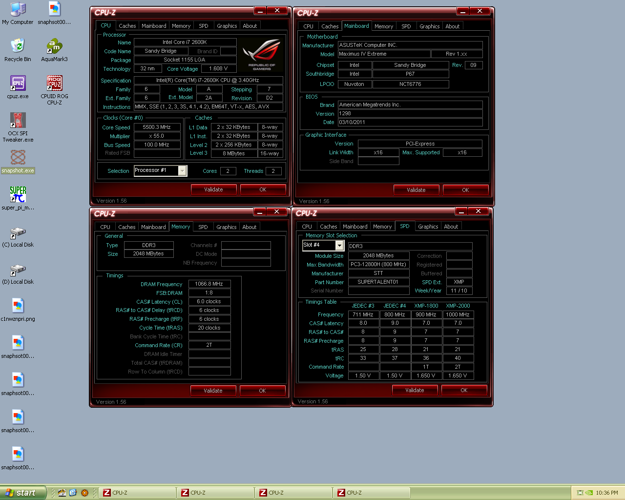Open OCX SPI Tweaker.exe icon
This screenshot has width=625, height=500.
coord(18,121)
